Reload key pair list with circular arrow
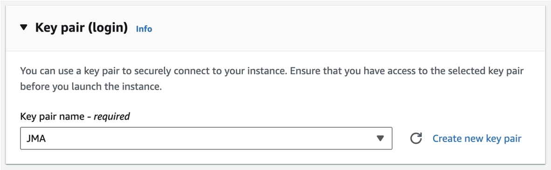The image size is (551, 170). click(x=416, y=138)
